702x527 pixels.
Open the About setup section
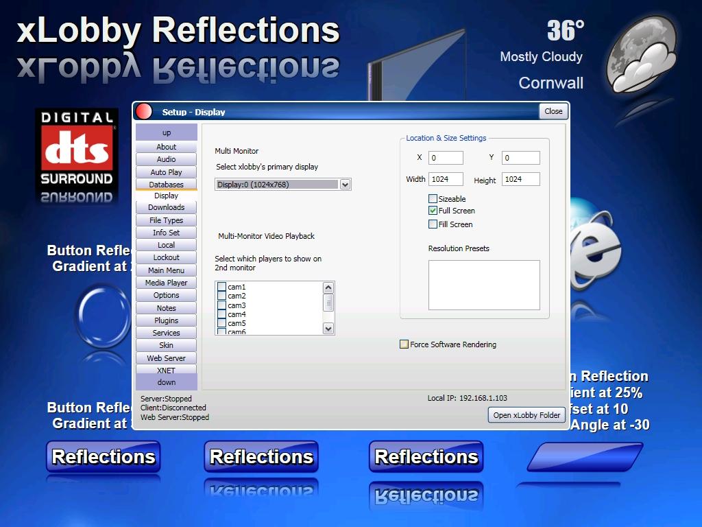tap(166, 147)
